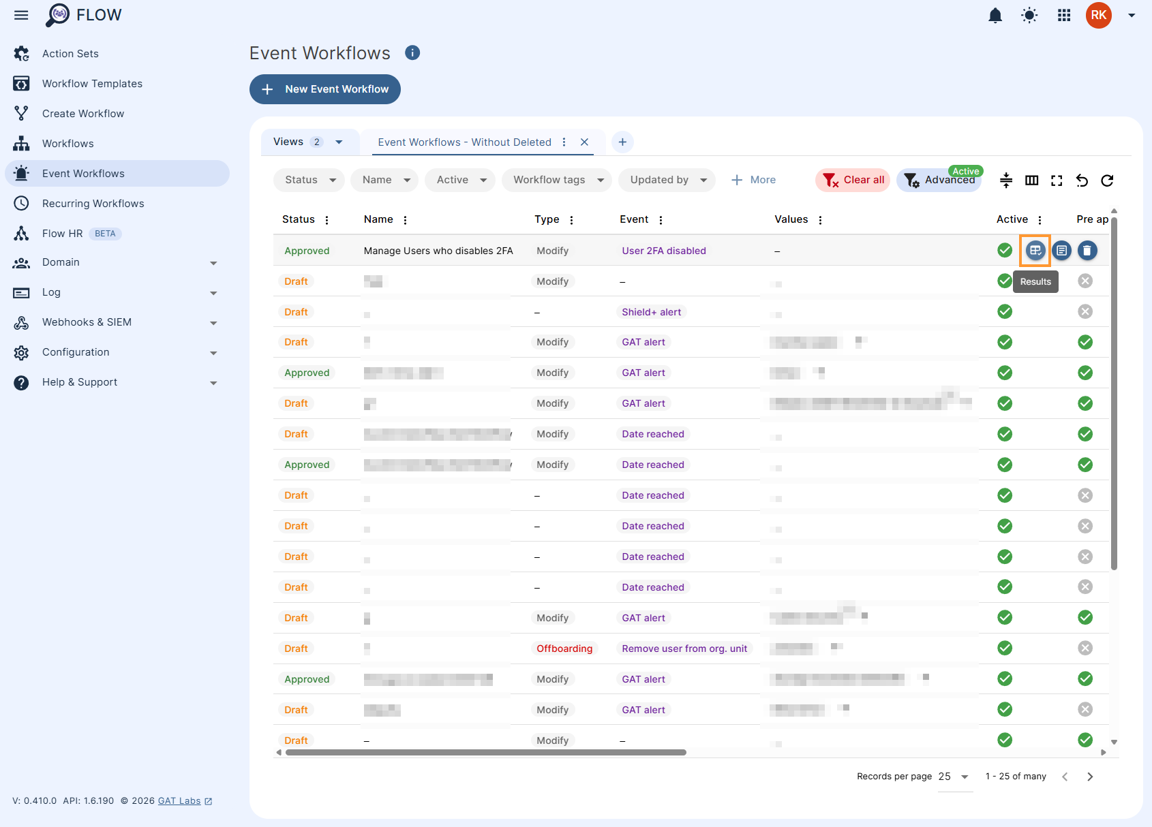Image resolution: width=1152 pixels, height=827 pixels.
Task: Create a New Event Workflow
Action: coord(324,89)
